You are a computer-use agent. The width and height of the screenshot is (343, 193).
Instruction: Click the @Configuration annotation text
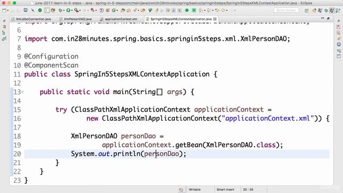[51, 56]
